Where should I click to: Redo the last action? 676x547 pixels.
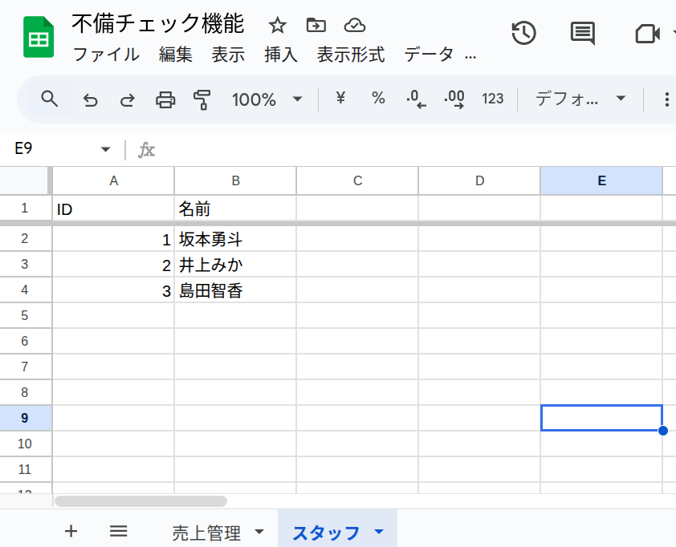127,99
